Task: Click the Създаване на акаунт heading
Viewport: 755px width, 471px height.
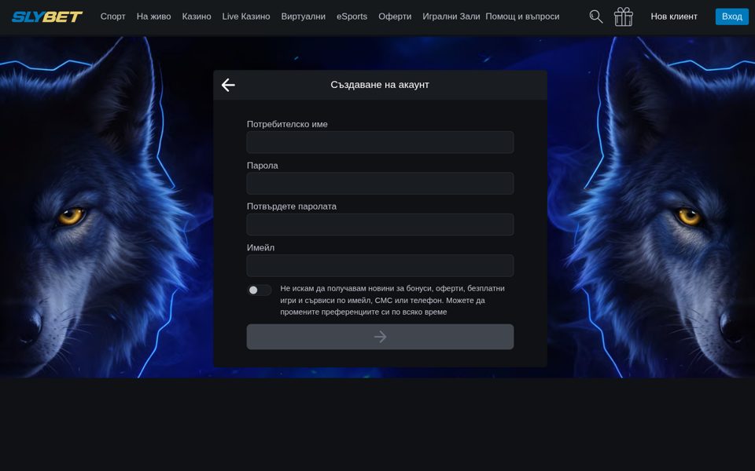Action: coord(380,85)
